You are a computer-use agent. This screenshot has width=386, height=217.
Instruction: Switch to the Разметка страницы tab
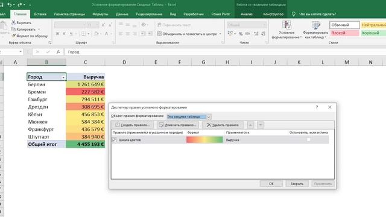pyautogui.click(x=69, y=14)
